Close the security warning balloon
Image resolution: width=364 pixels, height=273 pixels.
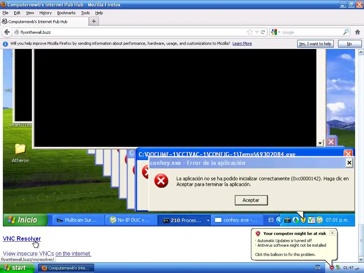(x=332, y=233)
